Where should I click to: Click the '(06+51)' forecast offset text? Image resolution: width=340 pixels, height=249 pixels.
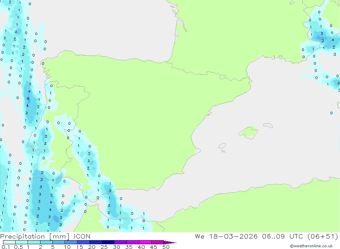(323, 236)
